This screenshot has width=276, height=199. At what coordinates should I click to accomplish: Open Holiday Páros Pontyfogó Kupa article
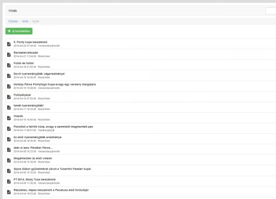pyautogui.click(x=55, y=85)
